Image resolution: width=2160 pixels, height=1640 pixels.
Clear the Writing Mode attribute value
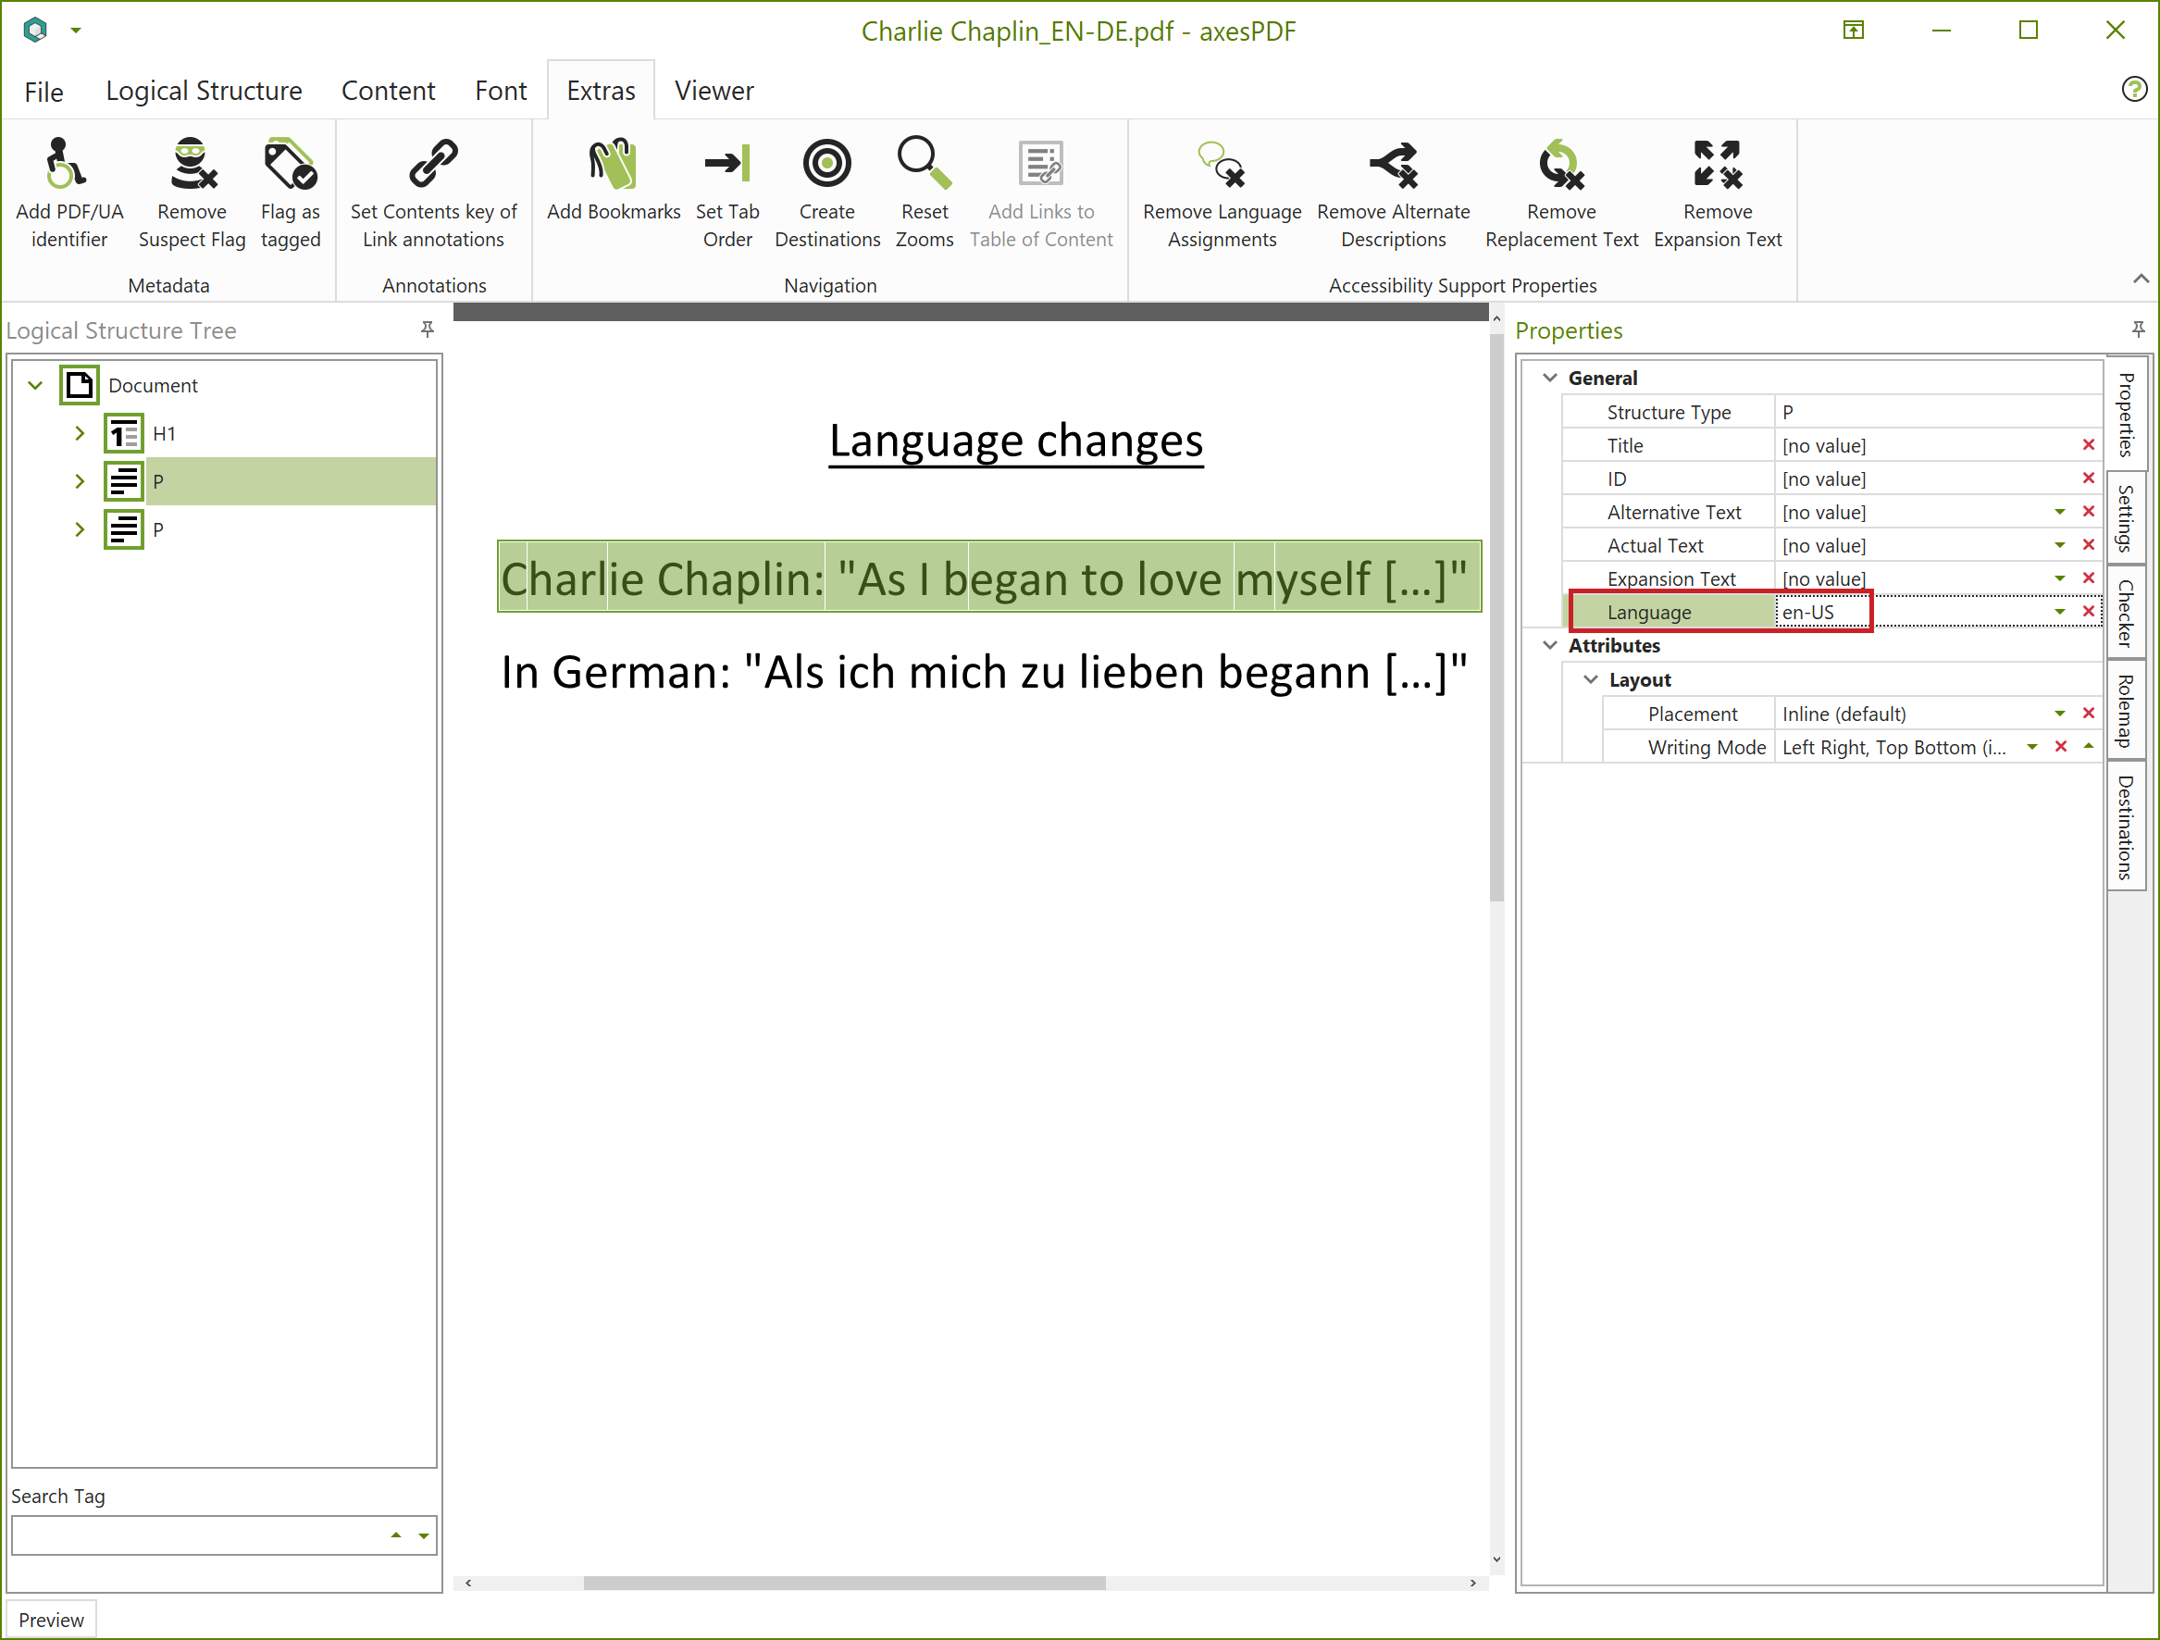[2060, 746]
